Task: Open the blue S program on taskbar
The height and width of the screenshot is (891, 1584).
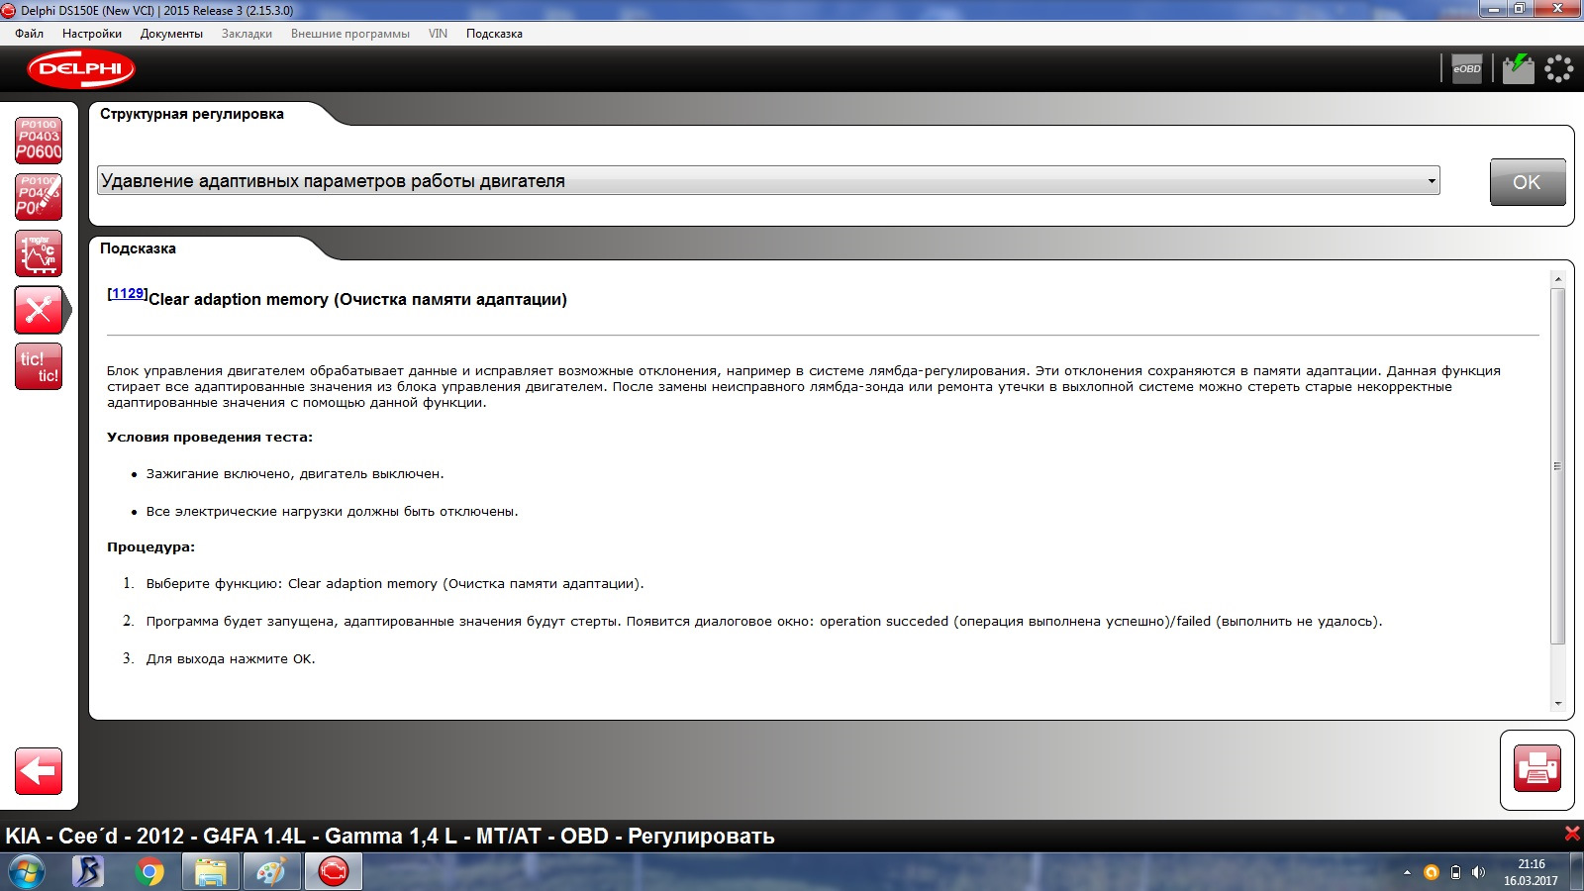Action: (x=88, y=872)
